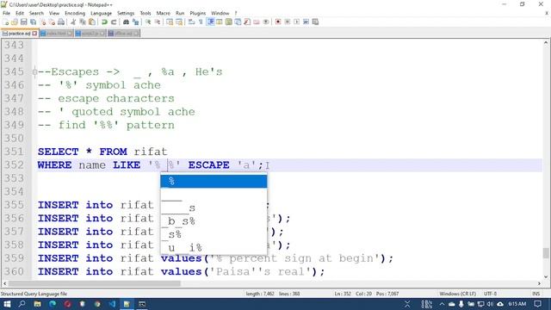The image size is (551, 310).
Task: Open Find with the binoculars icon
Action: pos(126,22)
